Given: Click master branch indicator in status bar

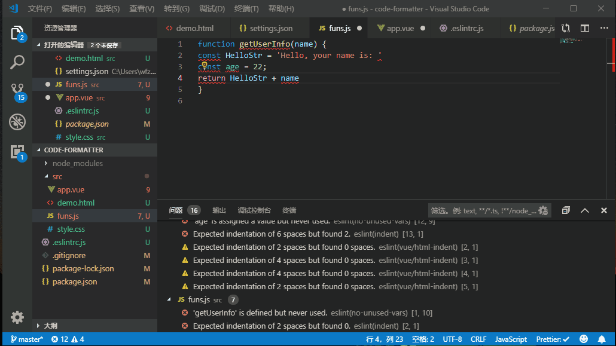Looking at the screenshot, I should pyautogui.click(x=27, y=339).
